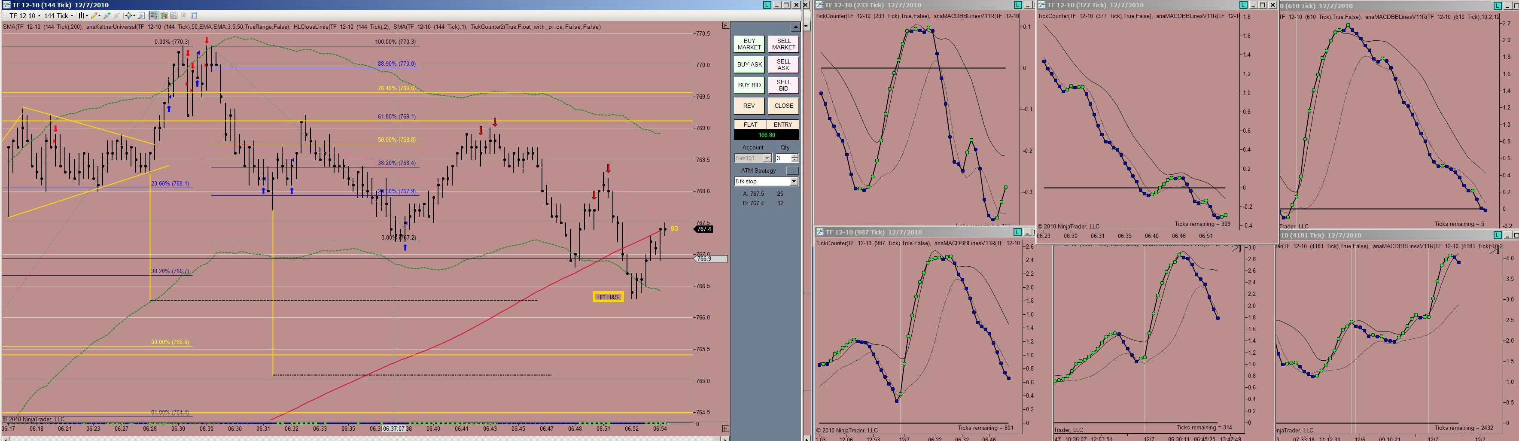1519x441 pixels.
Task: Click the 166.80 value in Chart Trader
Action: click(767, 135)
